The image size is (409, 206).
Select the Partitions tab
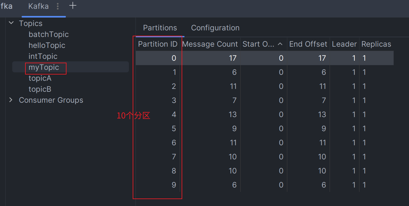[x=160, y=28]
